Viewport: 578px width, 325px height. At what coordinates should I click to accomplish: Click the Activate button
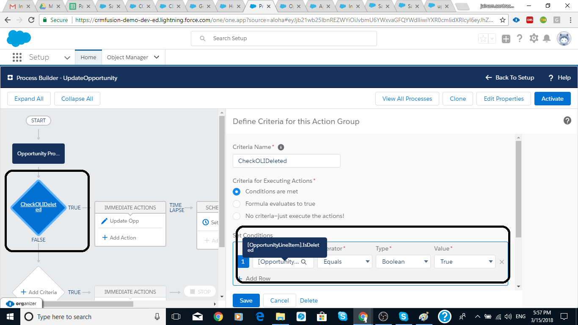point(552,99)
